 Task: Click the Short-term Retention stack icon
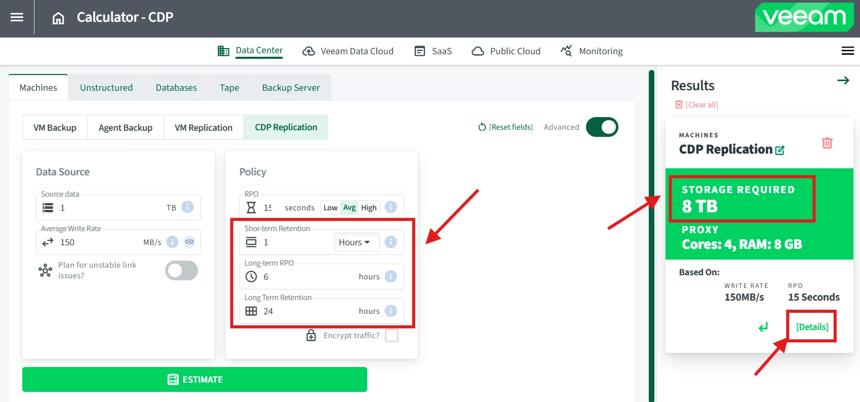(251, 242)
